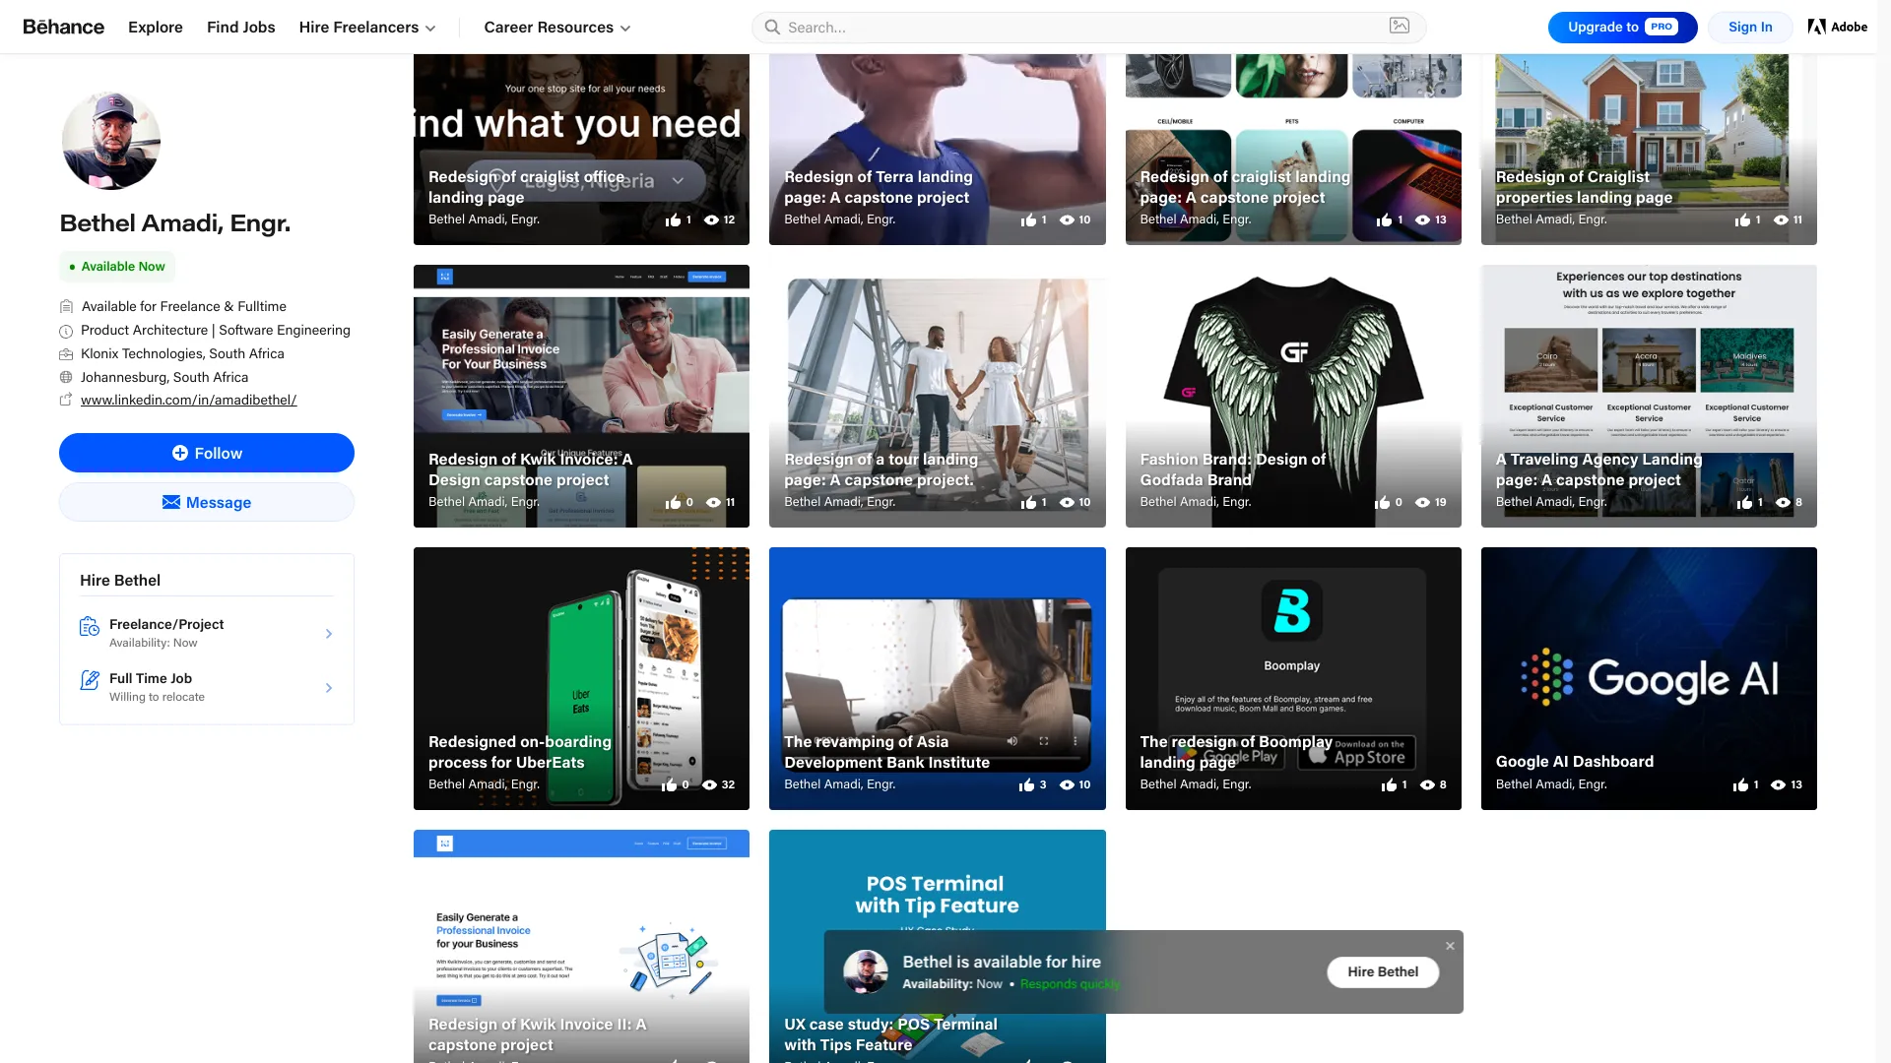Like the Redesign of Terra landing page project
The image size is (1891, 1063).
tap(1028, 220)
